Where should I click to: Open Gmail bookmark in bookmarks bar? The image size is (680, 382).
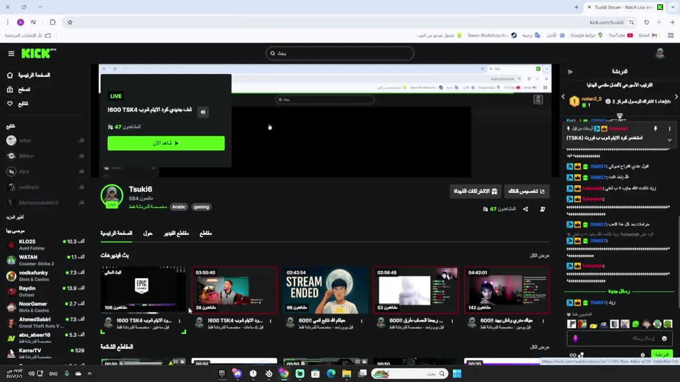(x=648, y=36)
